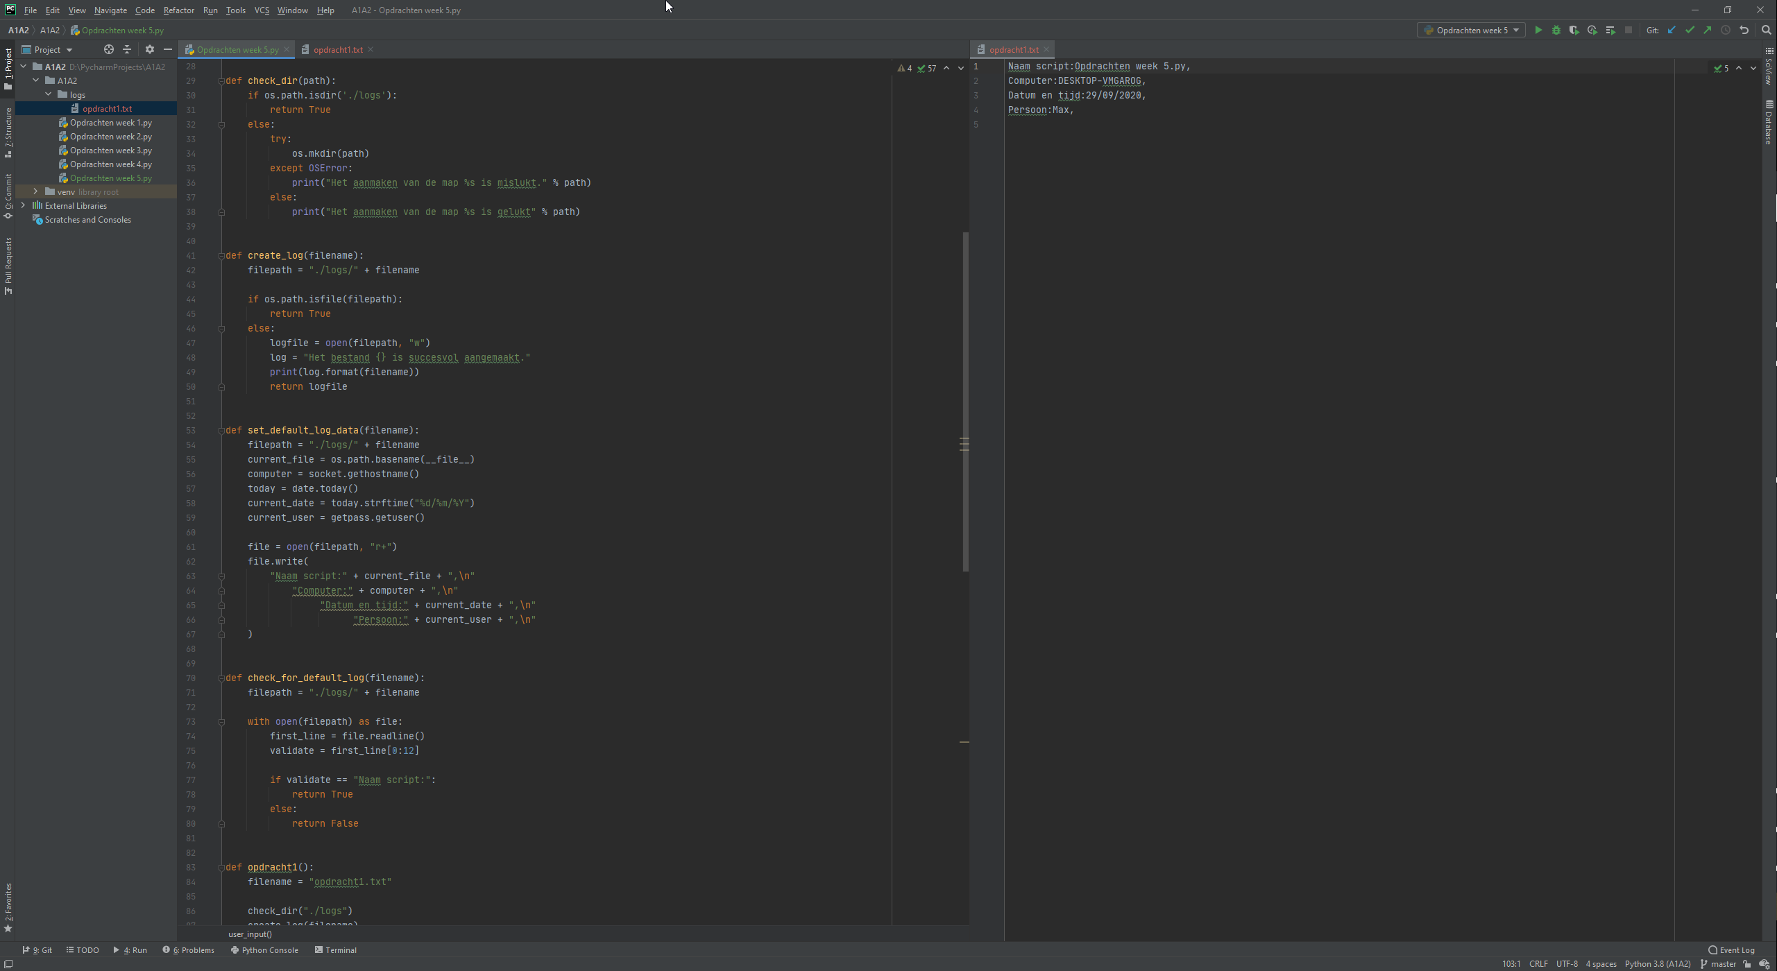This screenshot has width=1777, height=971.
Task: Push commits with Git green arrow
Action: (1708, 30)
